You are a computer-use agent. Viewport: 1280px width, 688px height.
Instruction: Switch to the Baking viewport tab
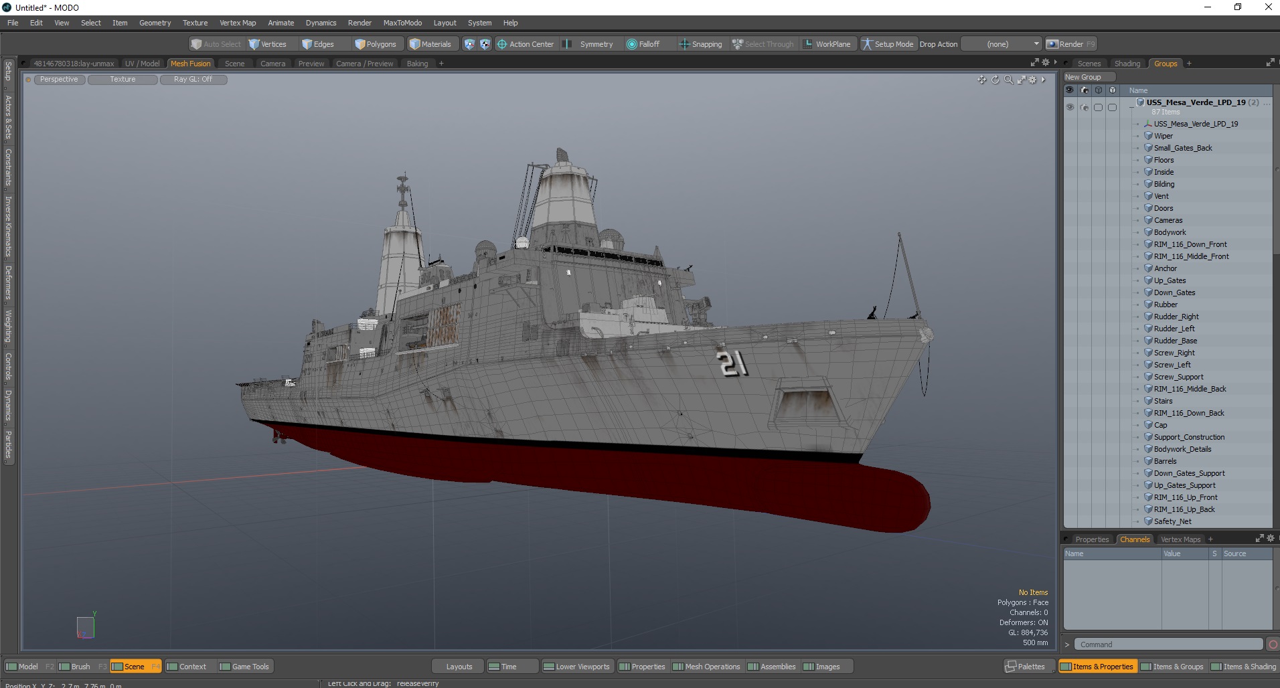417,64
